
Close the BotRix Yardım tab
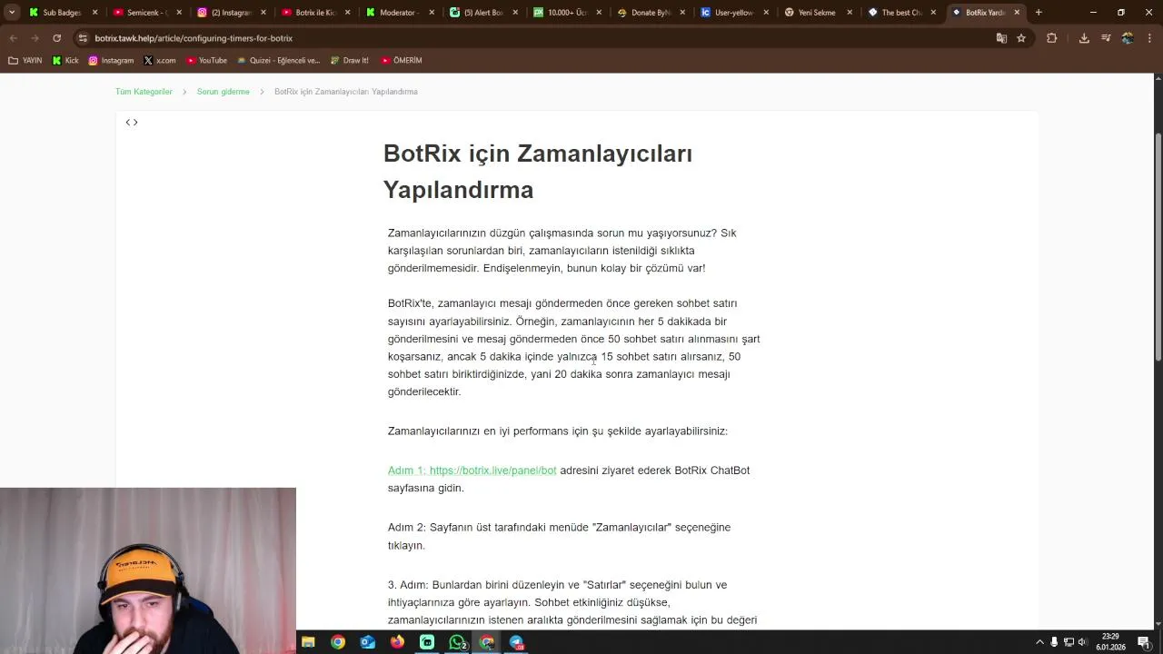[x=1017, y=13]
